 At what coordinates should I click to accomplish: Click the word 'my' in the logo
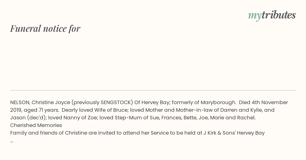(255, 16)
